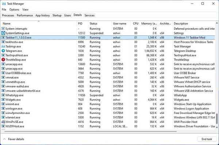Click the 'VMware NAT Service' description
The width and height of the screenshot is (219, 145).
click(187, 77)
